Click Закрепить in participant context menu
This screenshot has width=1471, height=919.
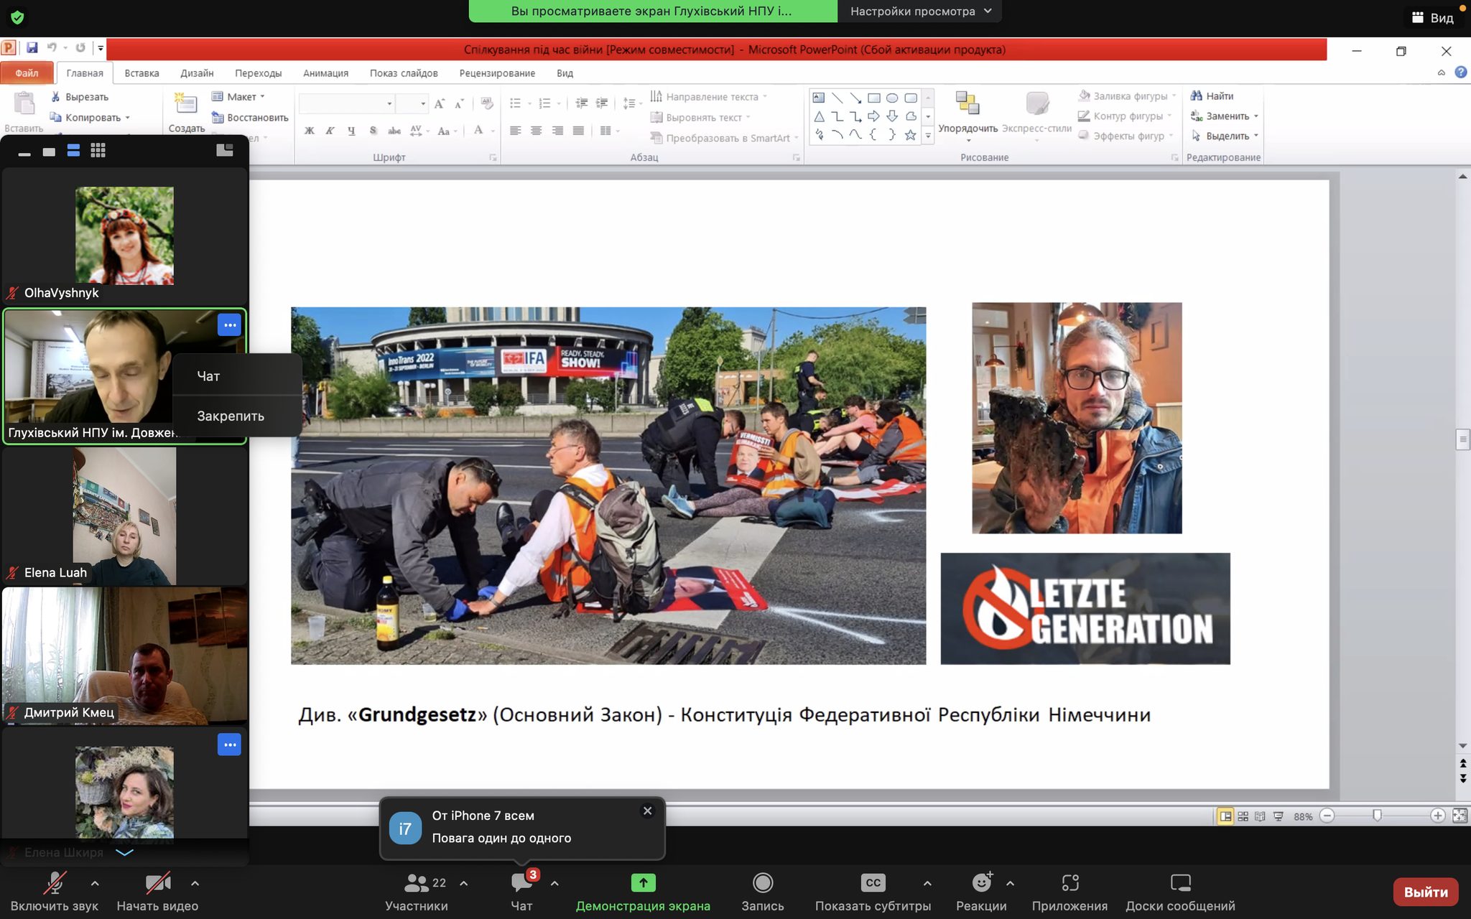[x=237, y=416]
